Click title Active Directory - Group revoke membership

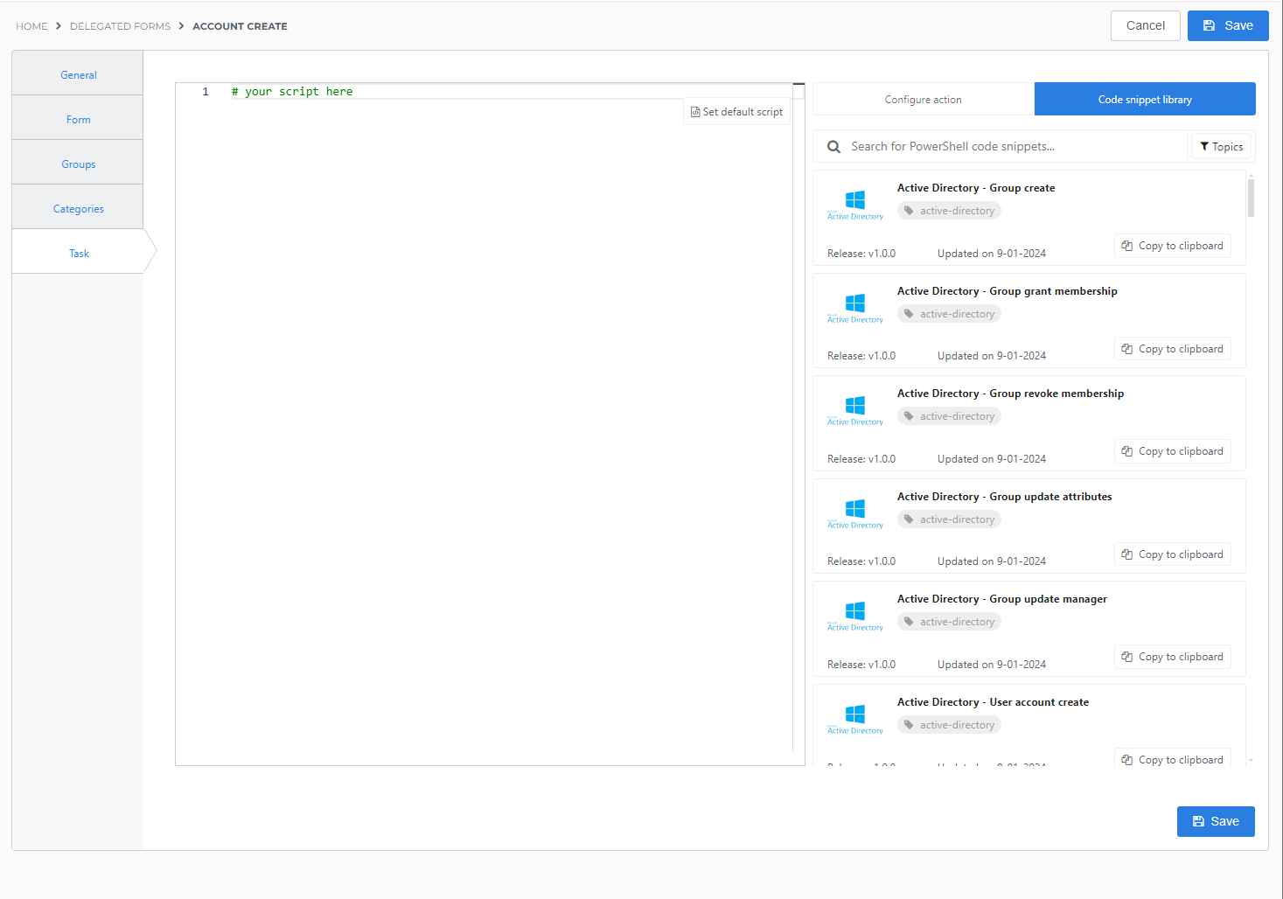(1011, 394)
